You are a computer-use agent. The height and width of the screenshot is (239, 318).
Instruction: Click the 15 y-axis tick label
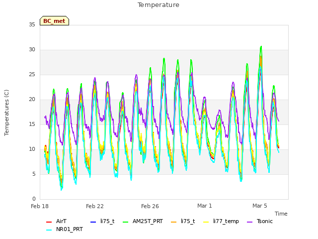[32, 124]
